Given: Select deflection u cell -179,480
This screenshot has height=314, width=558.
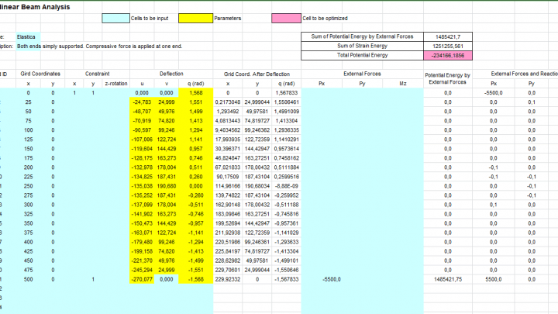Looking at the screenshot, I should pyautogui.click(x=142, y=242).
